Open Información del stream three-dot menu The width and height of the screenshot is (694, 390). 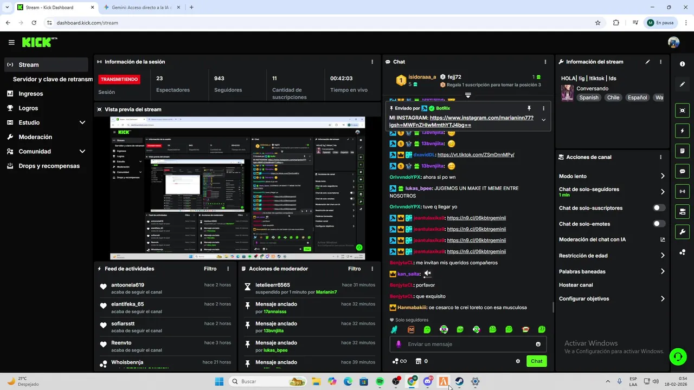coord(660,62)
